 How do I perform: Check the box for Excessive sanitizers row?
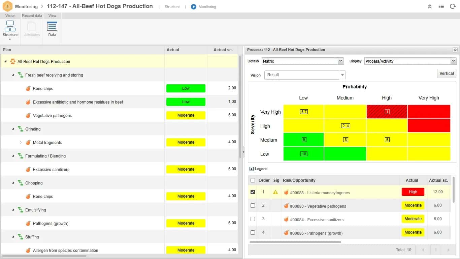coord(253,219)
